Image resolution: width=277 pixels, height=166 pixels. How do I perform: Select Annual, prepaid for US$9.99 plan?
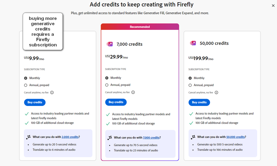[26, 85]
